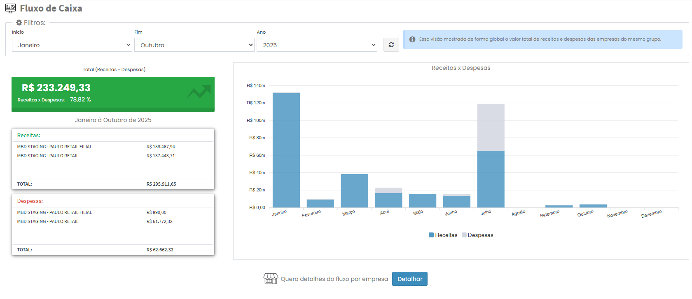This screenshot has width=692, height=299.
Task: Open the Início month dropdown
Action: pos(72,45)
